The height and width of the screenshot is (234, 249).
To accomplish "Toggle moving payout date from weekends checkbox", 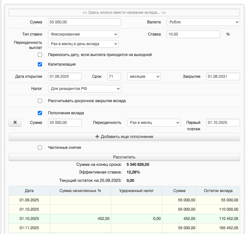I will tap(40, 55).
